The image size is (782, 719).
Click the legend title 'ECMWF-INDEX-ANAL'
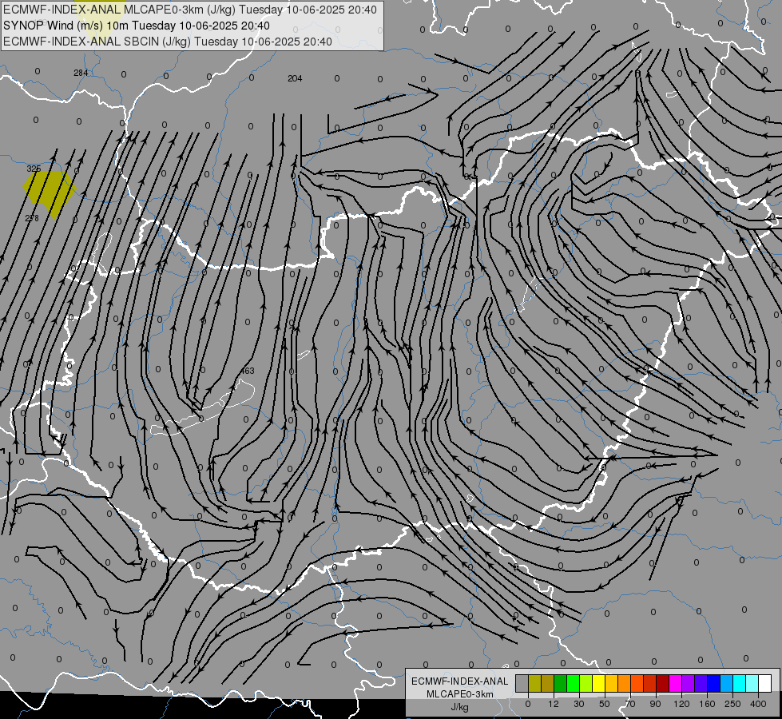[x=460, y=681]
